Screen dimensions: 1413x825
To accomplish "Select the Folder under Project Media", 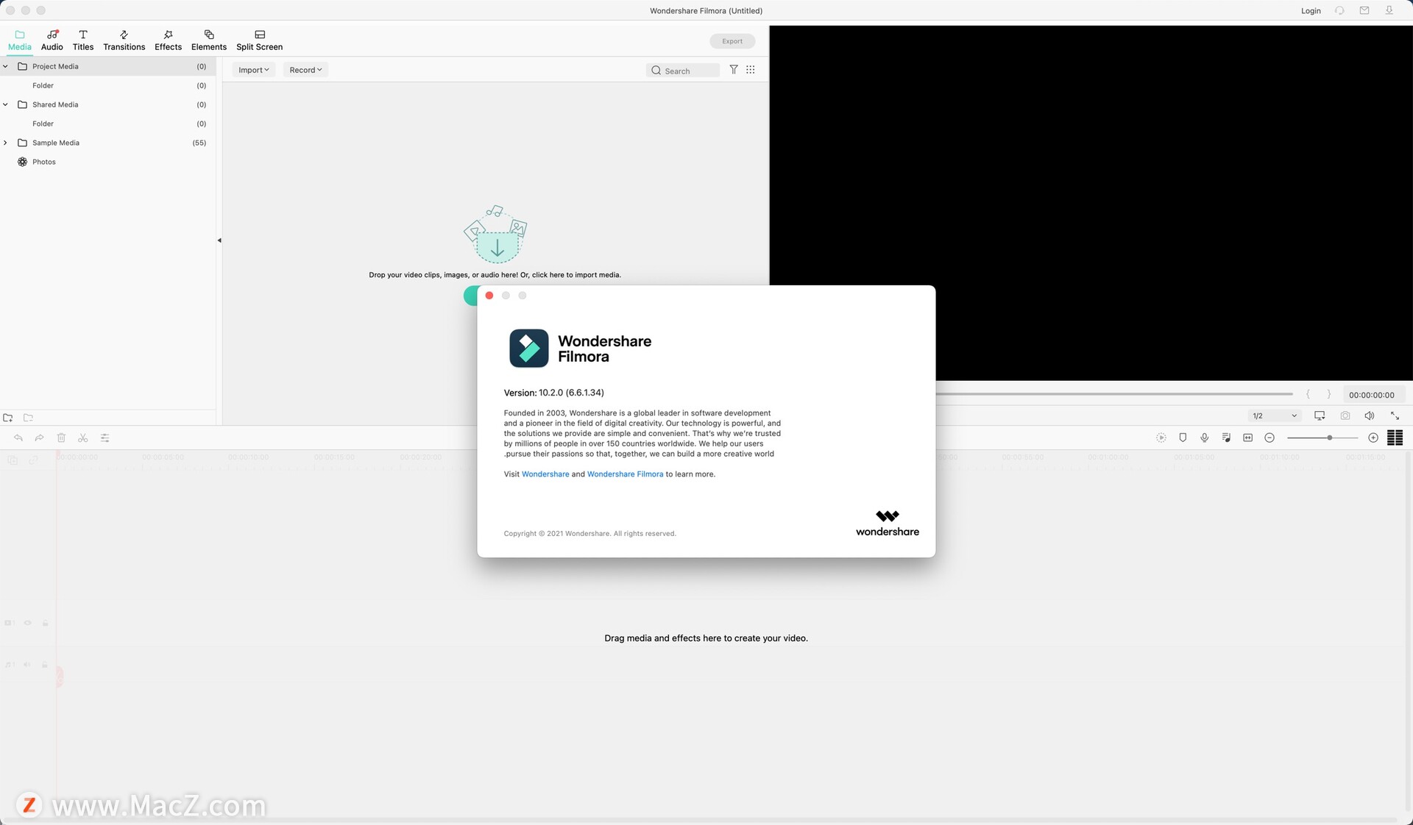I will [107, 85].
